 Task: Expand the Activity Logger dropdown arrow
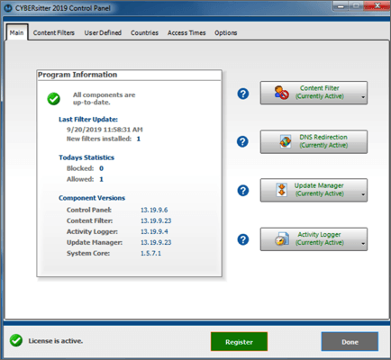tap(363, 244)
